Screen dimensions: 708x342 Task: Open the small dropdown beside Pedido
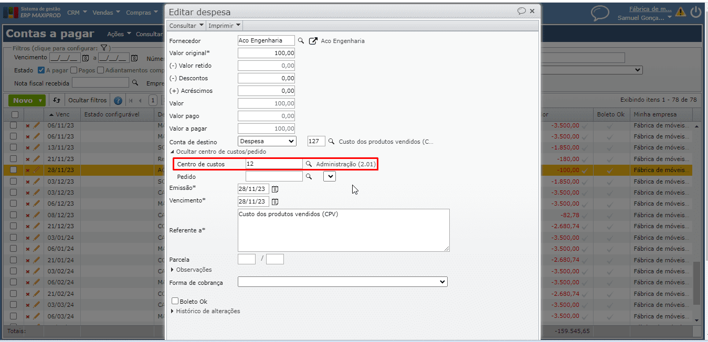tap(330, 177)
